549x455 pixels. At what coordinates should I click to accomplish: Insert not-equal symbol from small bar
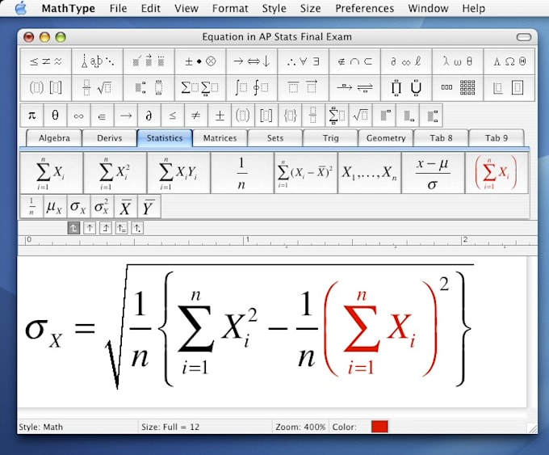tap(196, 116)
